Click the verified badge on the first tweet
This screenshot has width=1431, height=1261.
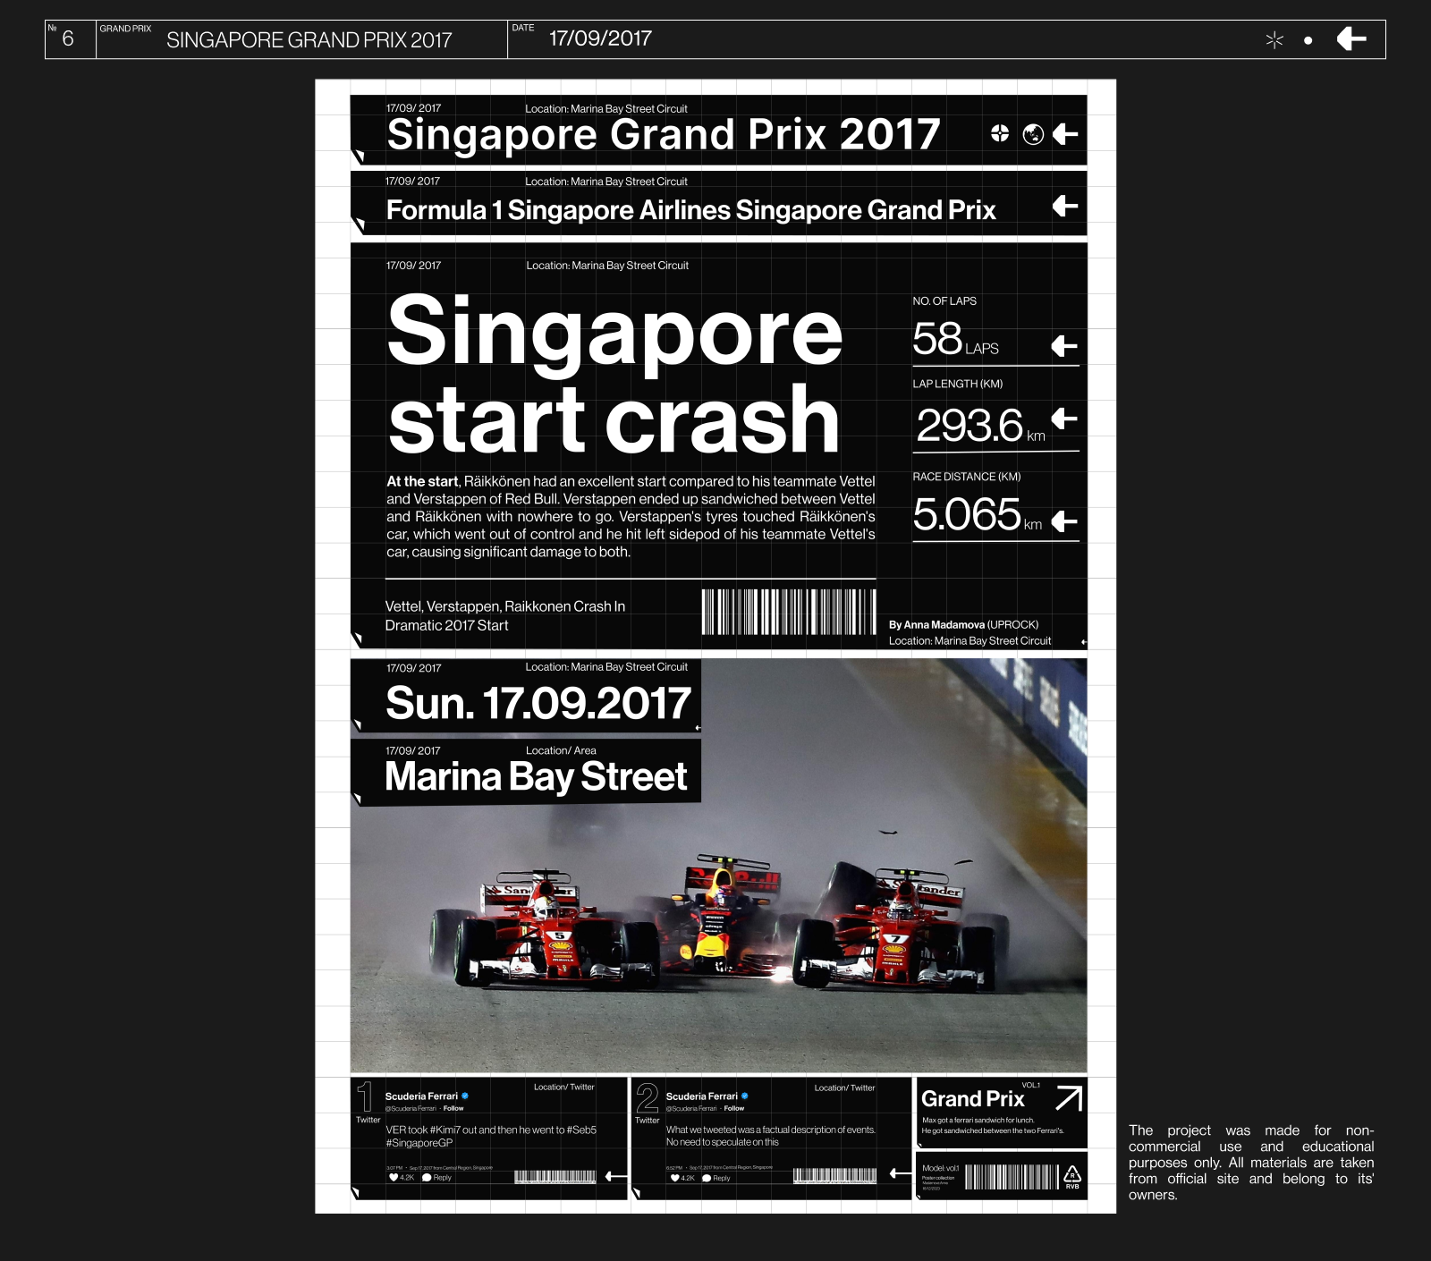click(x=465, y=1096)
